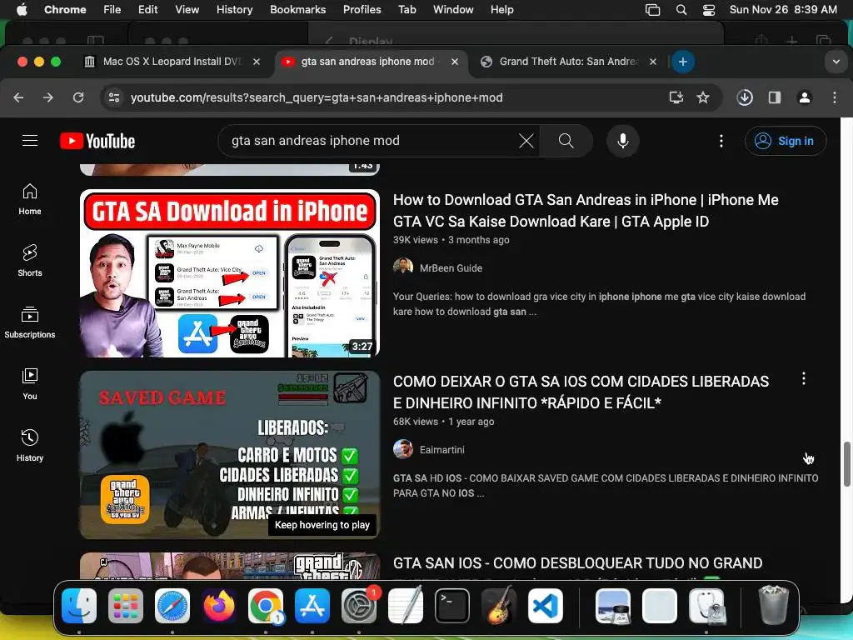Open YouTube settings three-dot menu near Sign in
Viewport: 853px width, 640px height.
tap(721, 141)
